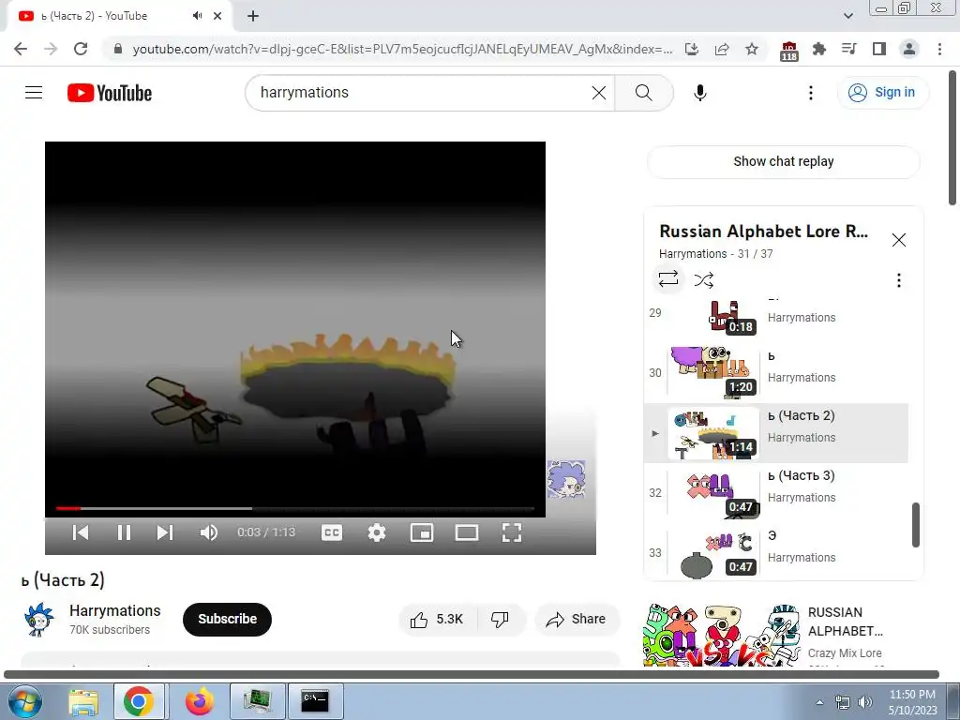This screenshot has height=720, width=960.
Task: Show chat replay panel
Action: point(784,161)
